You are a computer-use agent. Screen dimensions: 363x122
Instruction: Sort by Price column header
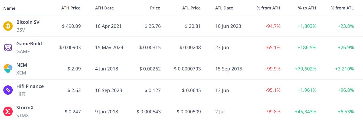pyautogui.click(x=155, y=8)
